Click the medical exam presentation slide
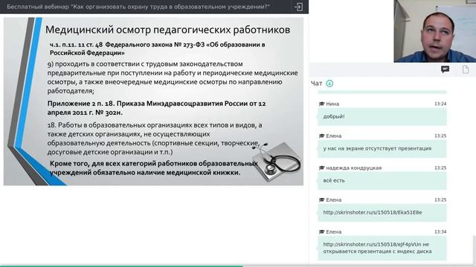Viewport: 476px width, 267px height. pyautogui.click(x=153, y=101)
